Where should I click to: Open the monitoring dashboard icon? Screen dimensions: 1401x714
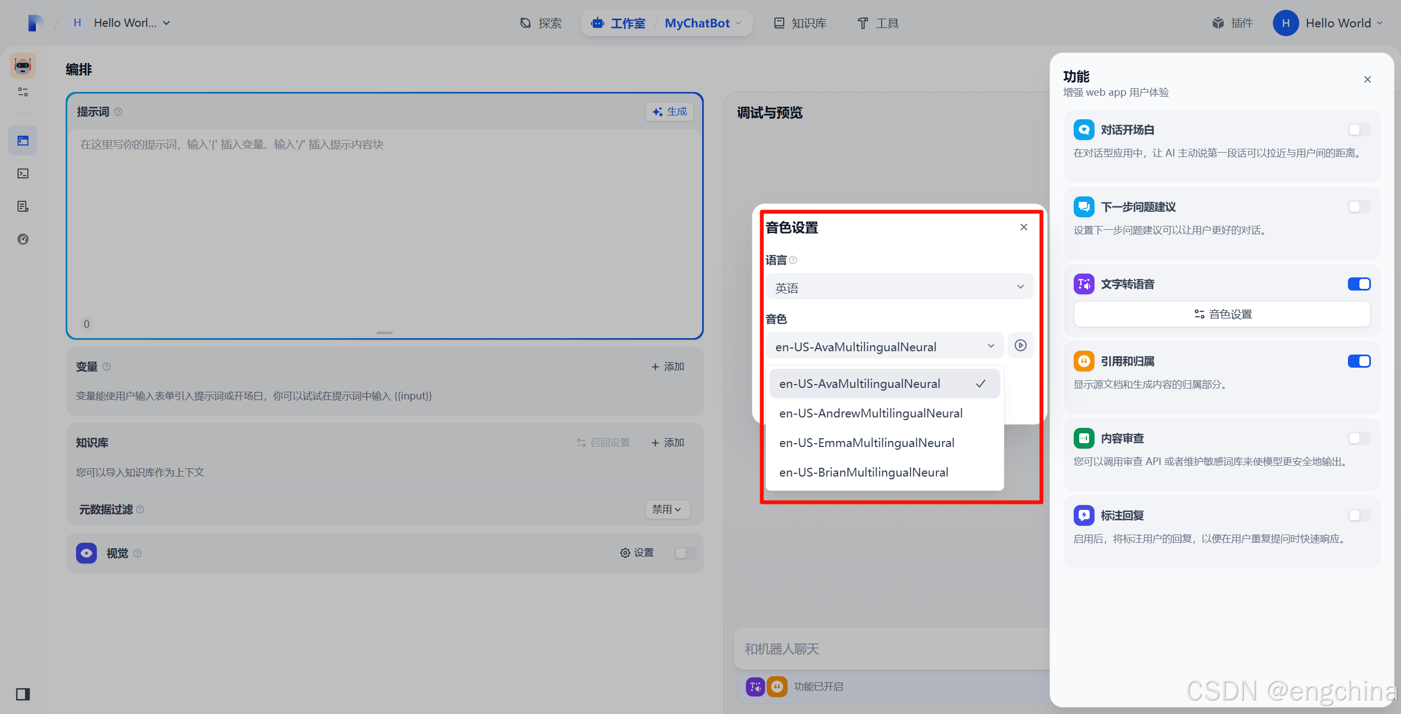pos(23,239)
